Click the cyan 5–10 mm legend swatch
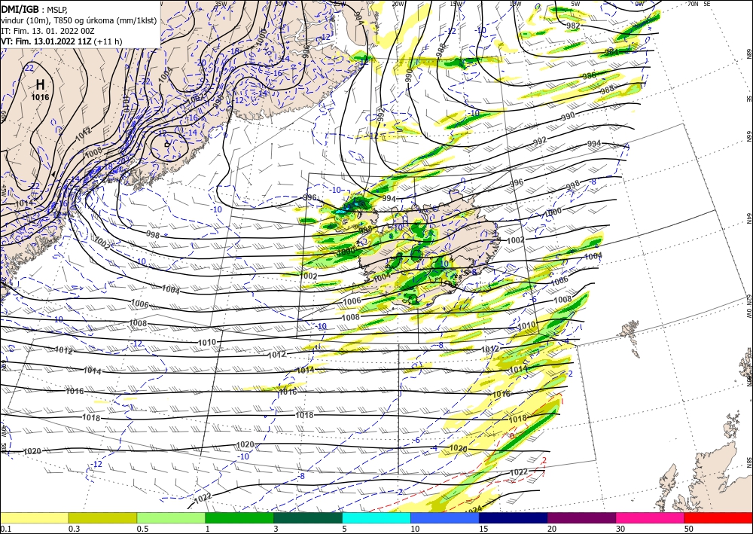This screenshot has height=534, width=753. 376,517
